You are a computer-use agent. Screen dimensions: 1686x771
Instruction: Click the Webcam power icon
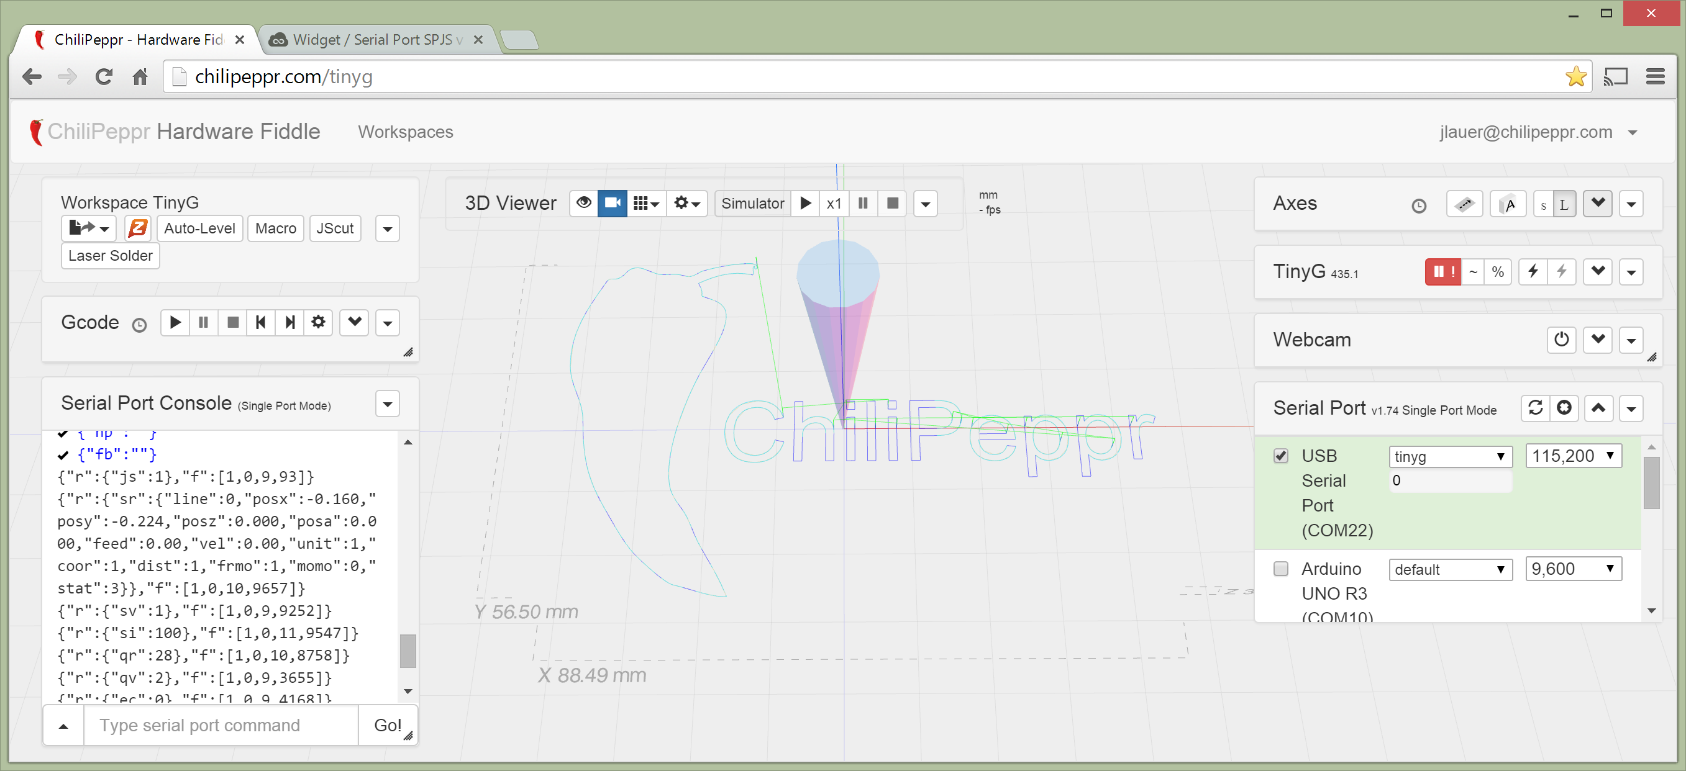click(1561, 340)
